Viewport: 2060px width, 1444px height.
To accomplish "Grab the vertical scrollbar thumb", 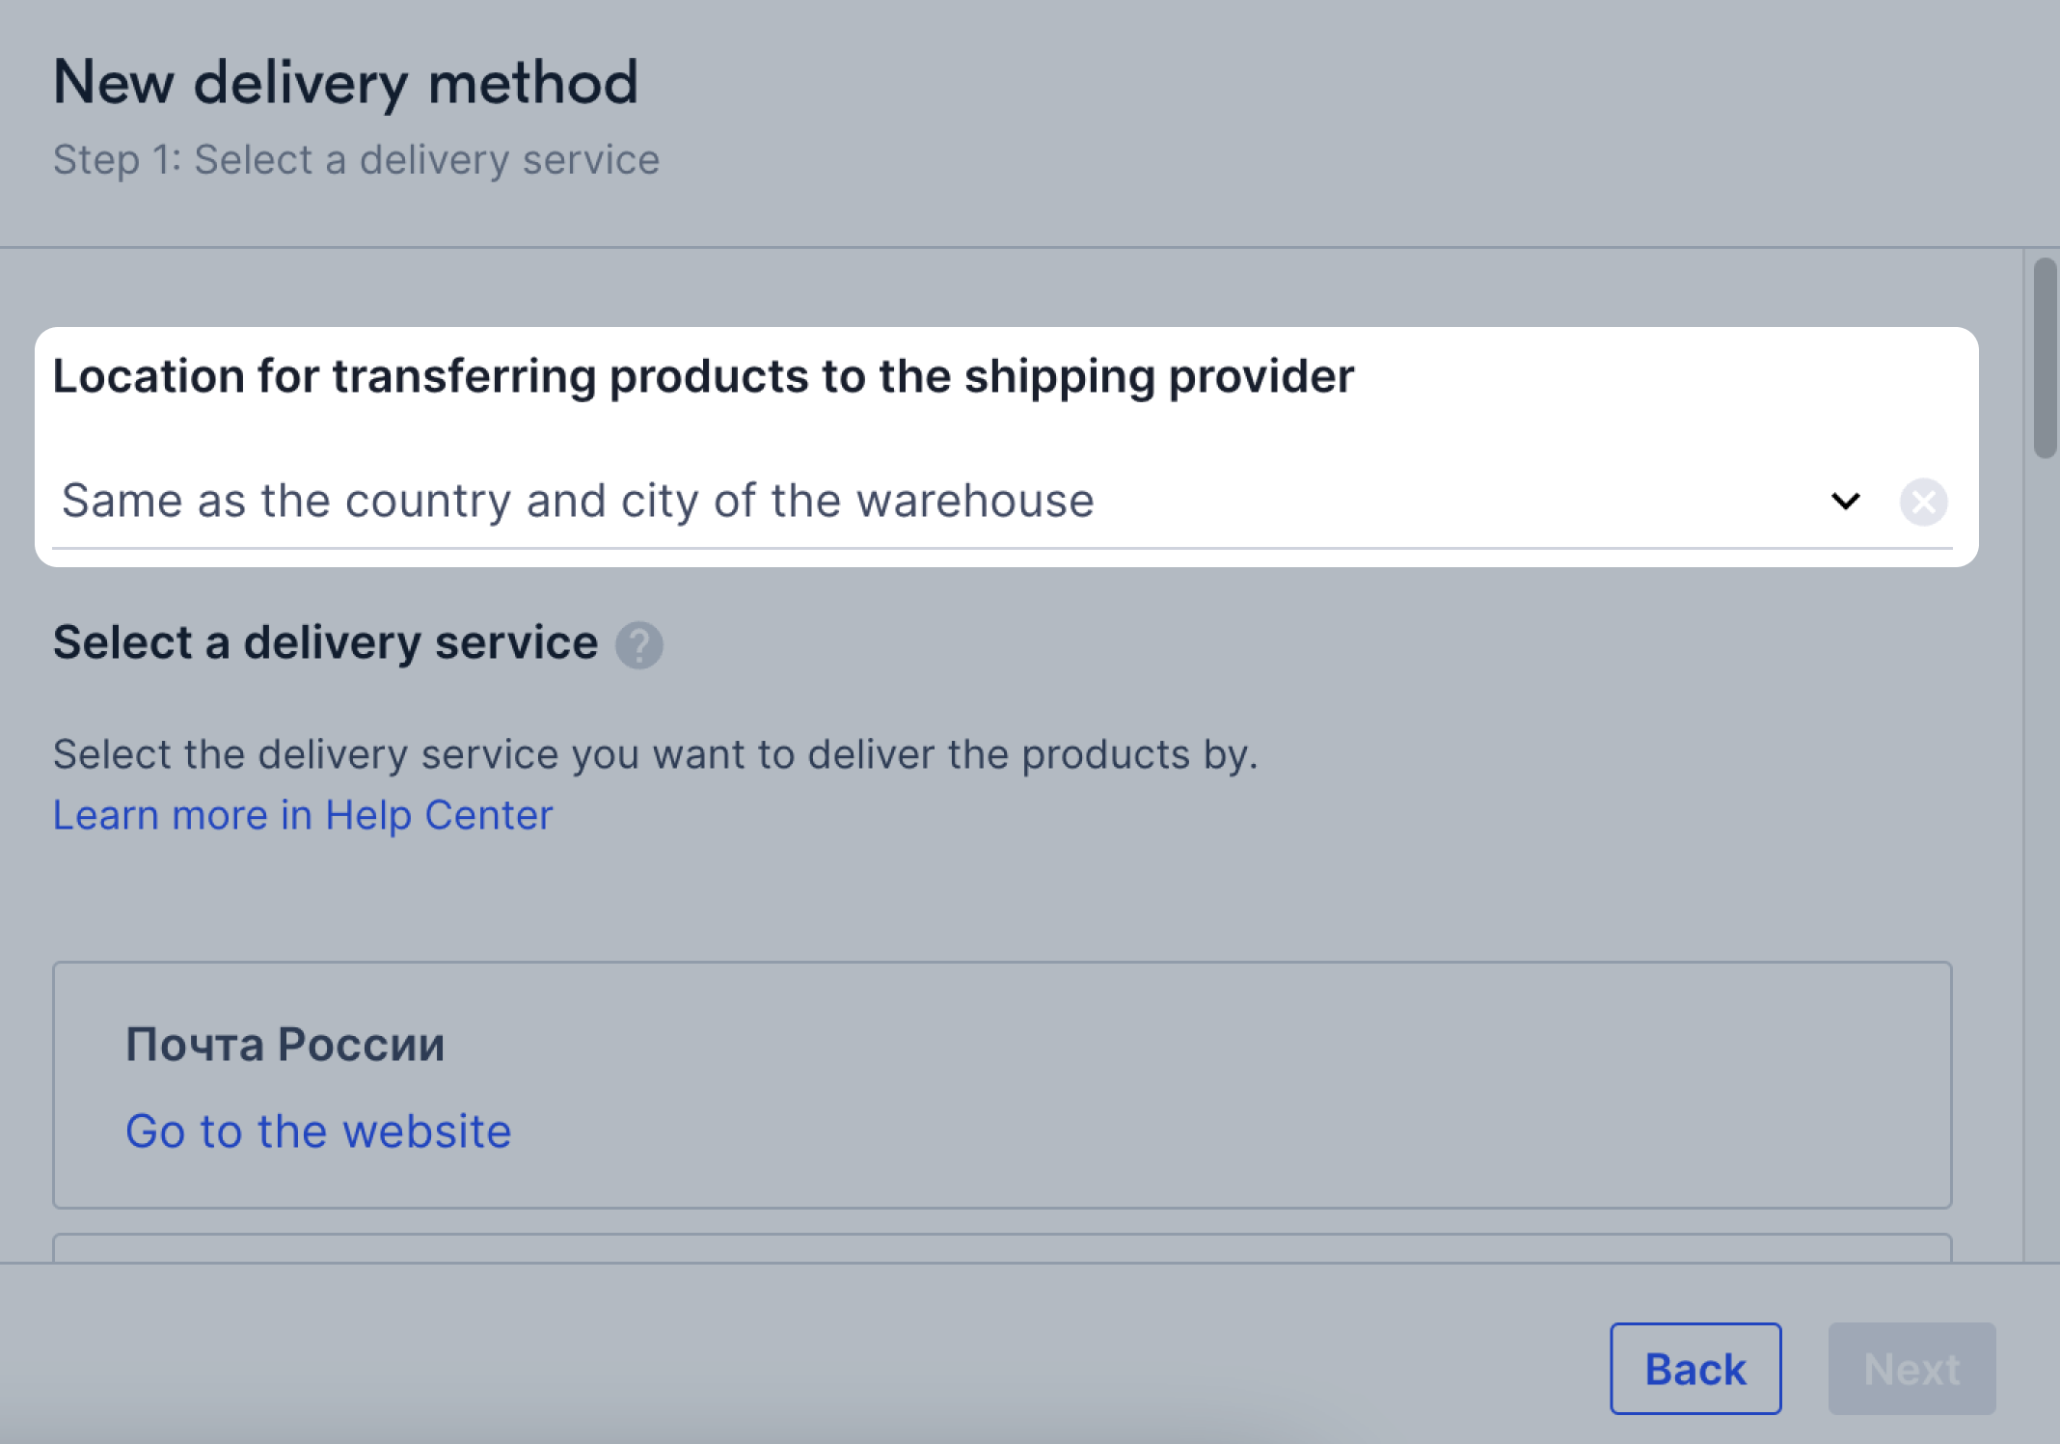I will pos(2044,357).
